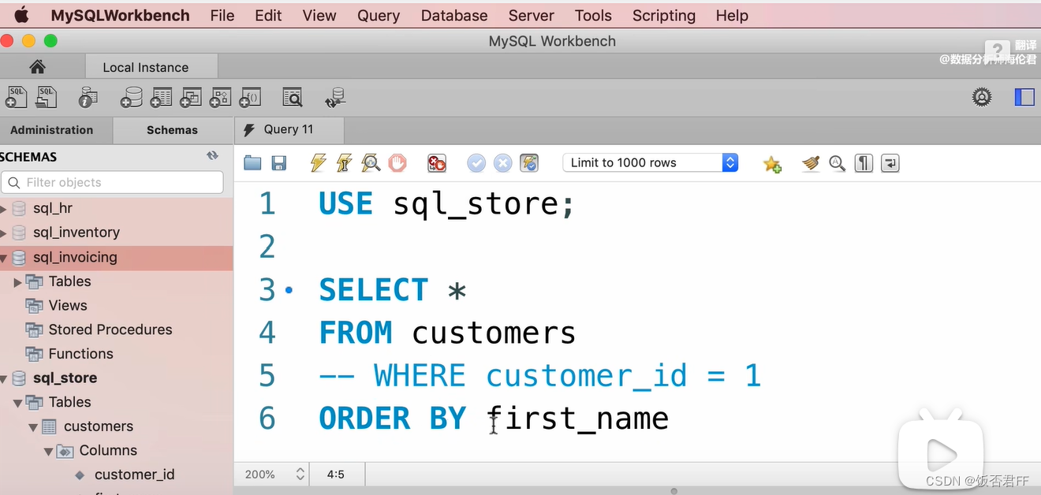Open the zoom 200% stepper

tap(300, 474)
